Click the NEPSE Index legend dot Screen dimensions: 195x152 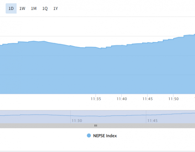click(89, 135)
